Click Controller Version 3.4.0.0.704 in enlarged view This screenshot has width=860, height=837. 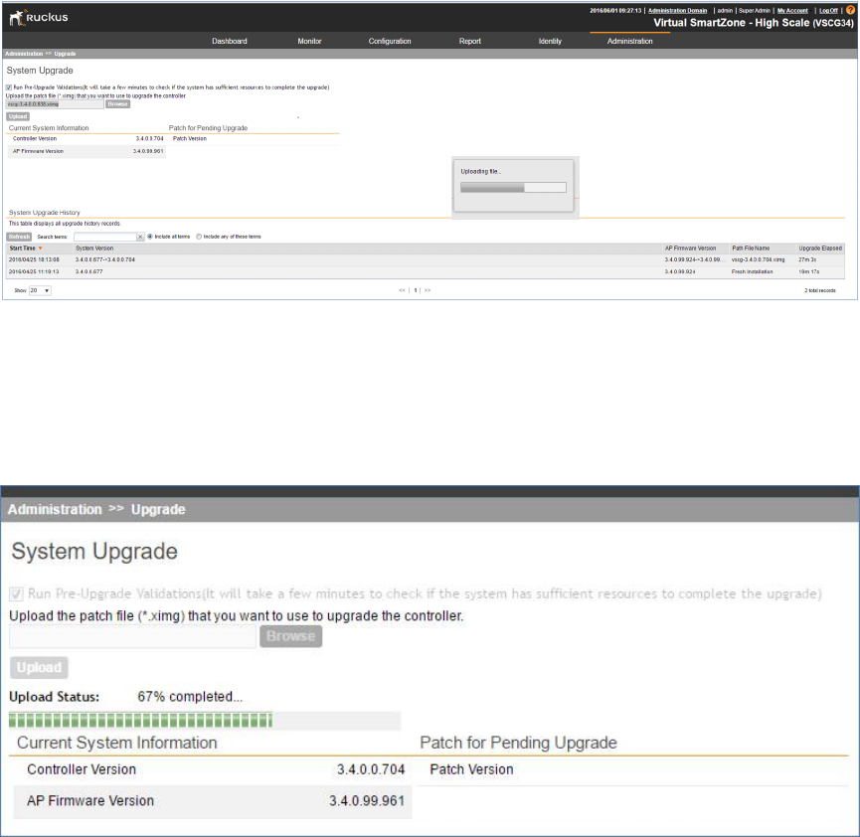point(212,769)
